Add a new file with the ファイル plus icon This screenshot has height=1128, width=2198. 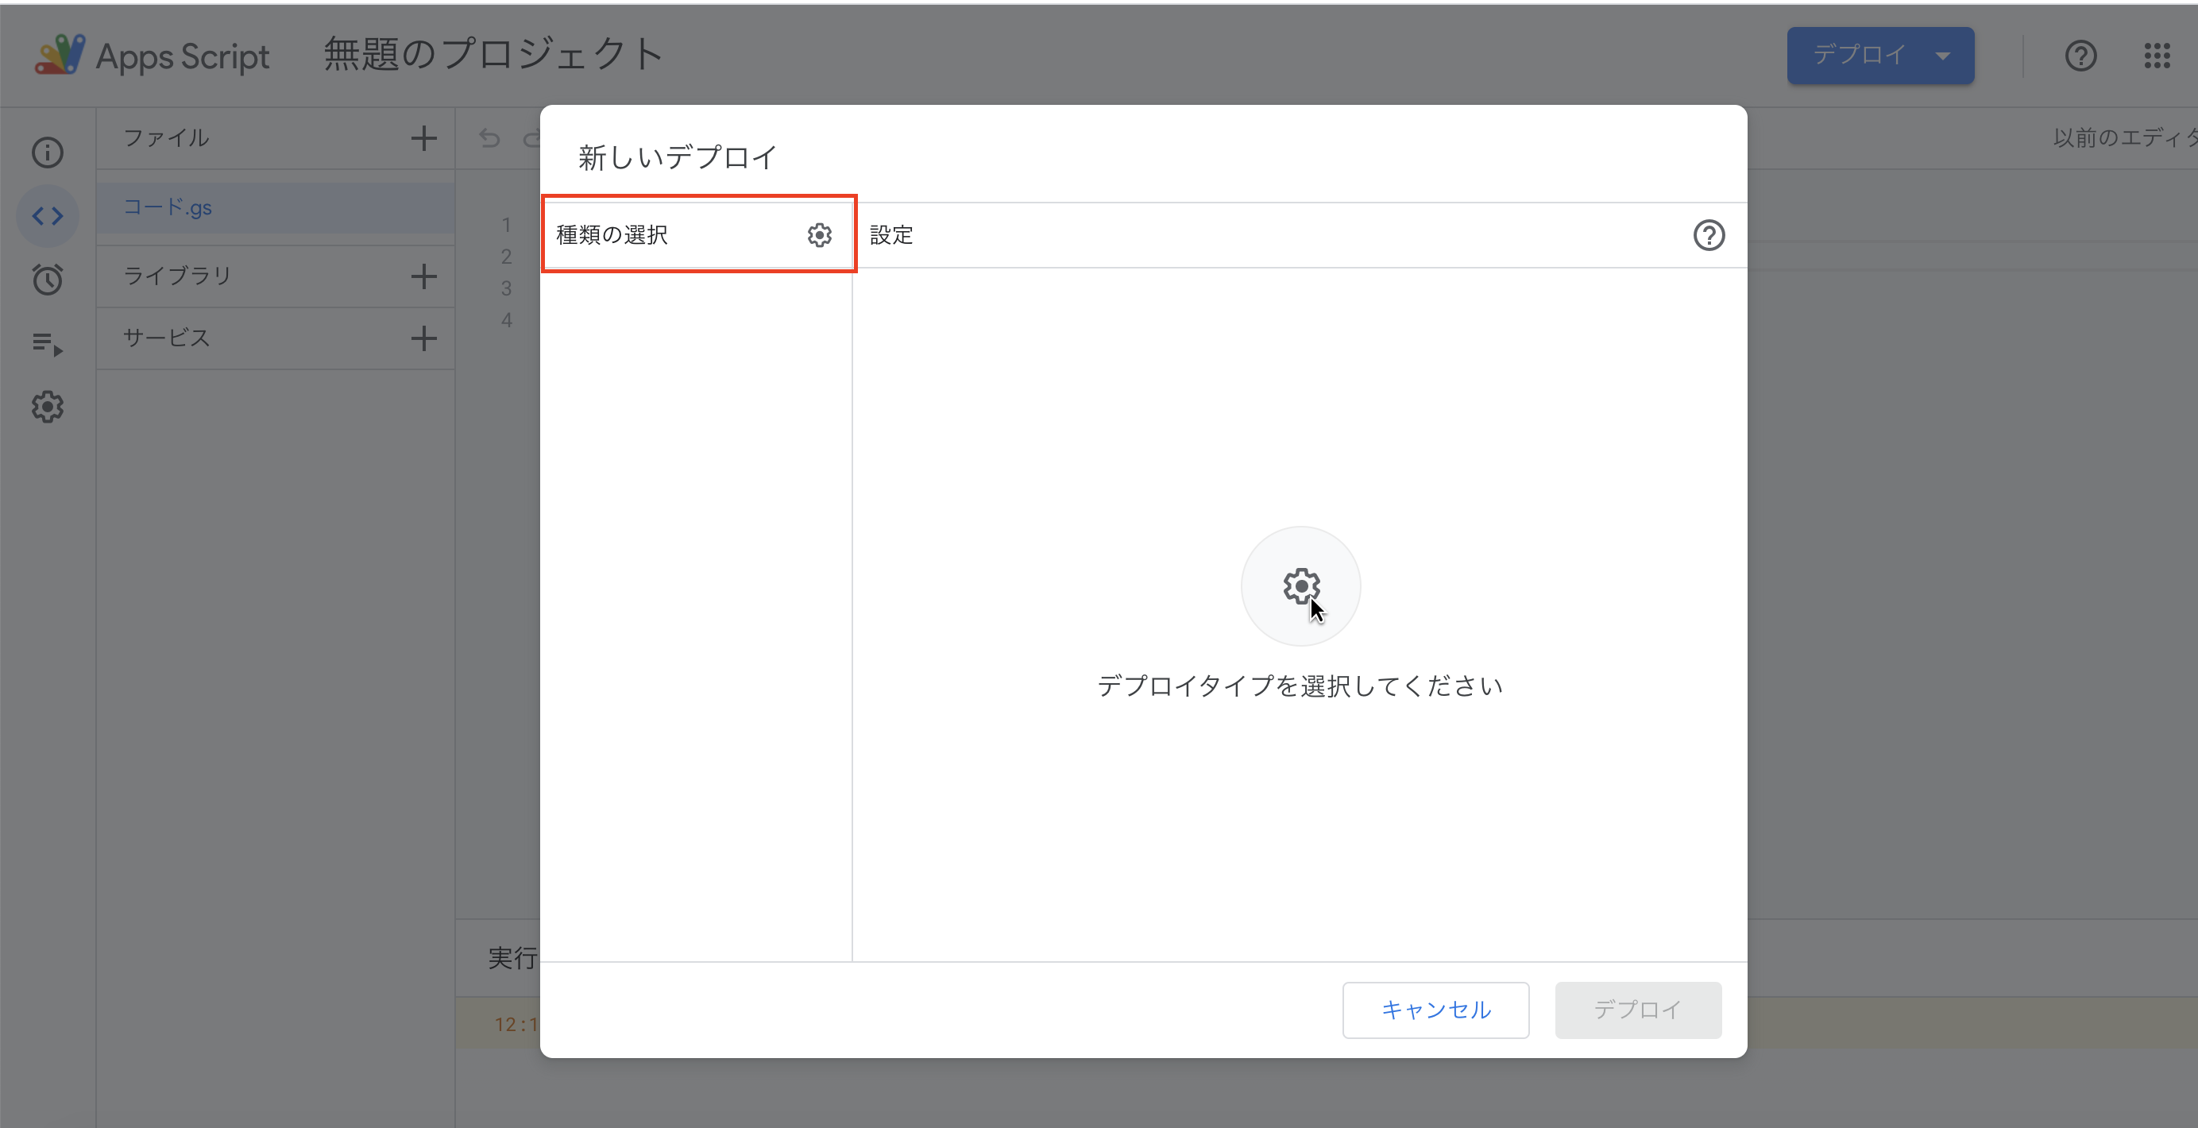click(424, 138)
